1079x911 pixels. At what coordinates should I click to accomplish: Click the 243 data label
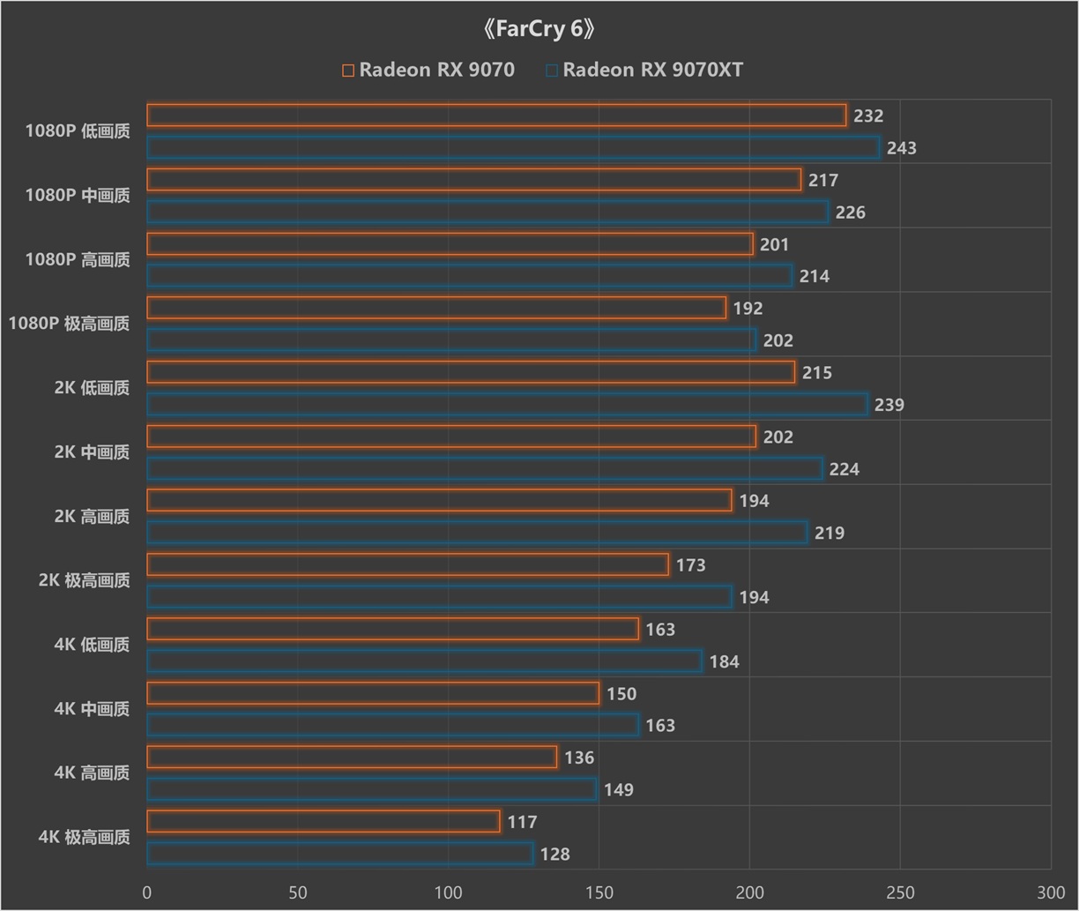click(902, 148)
